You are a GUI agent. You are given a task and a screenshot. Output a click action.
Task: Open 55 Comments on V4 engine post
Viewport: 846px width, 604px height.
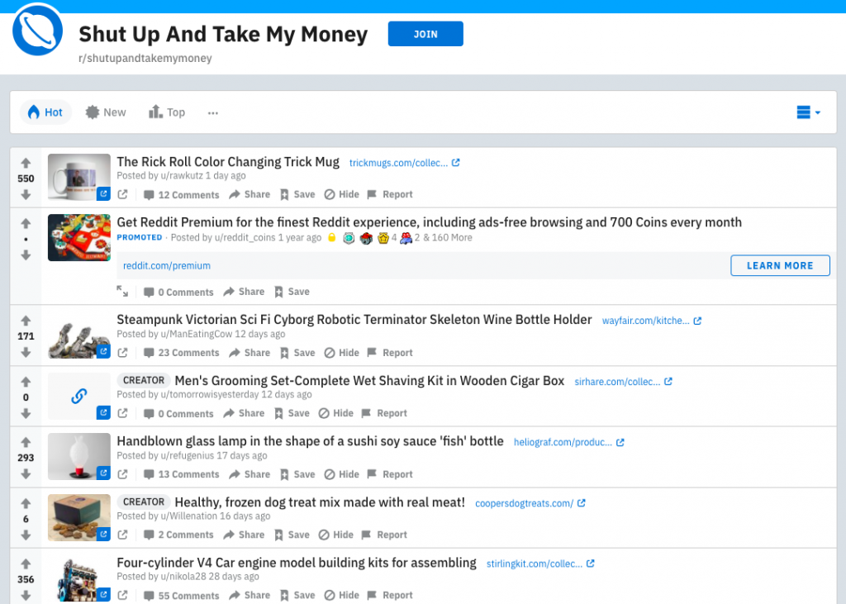point(181,596)
